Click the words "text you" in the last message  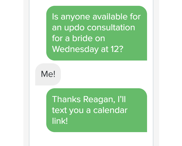coord(68,110)
